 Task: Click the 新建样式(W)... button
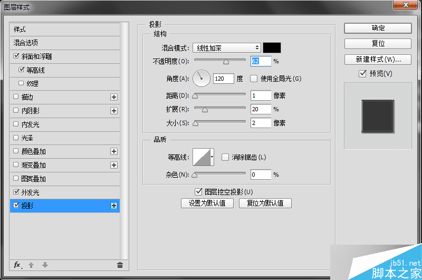[378, 60]
